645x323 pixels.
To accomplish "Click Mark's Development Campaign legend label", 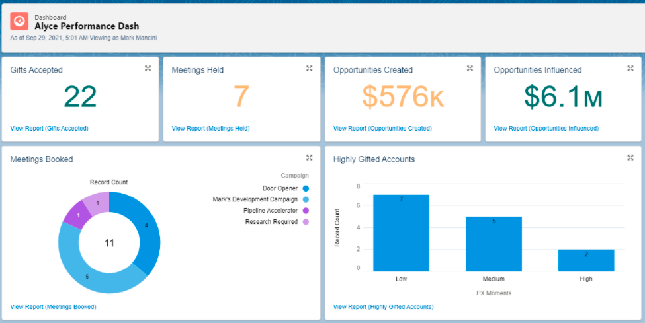I will tap(255, 199).
